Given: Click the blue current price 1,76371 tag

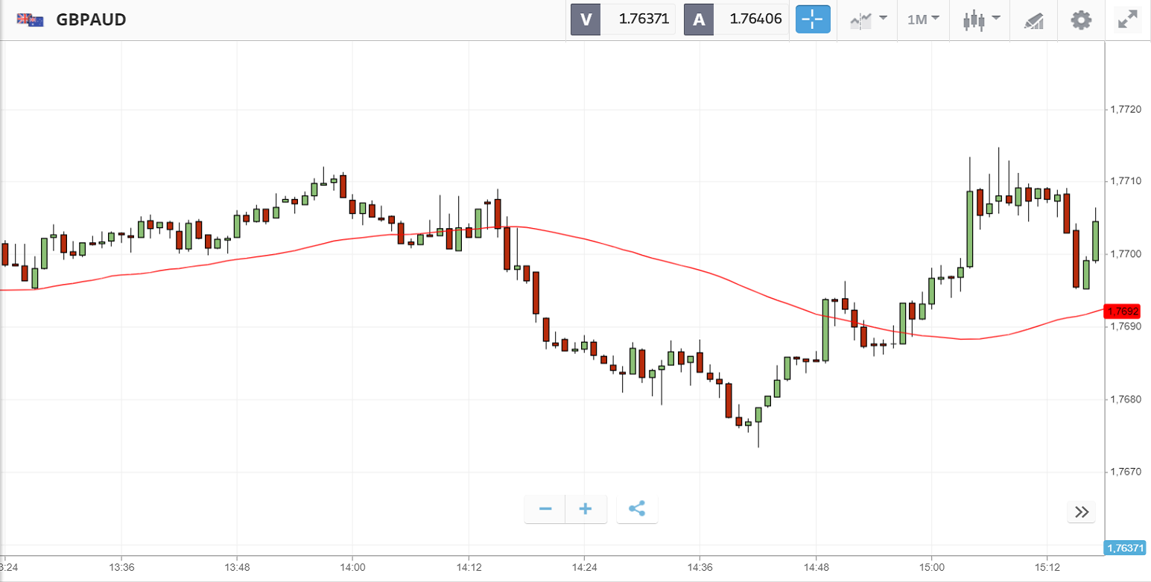Looking at the screenshot, I should tap(1125, 548).
